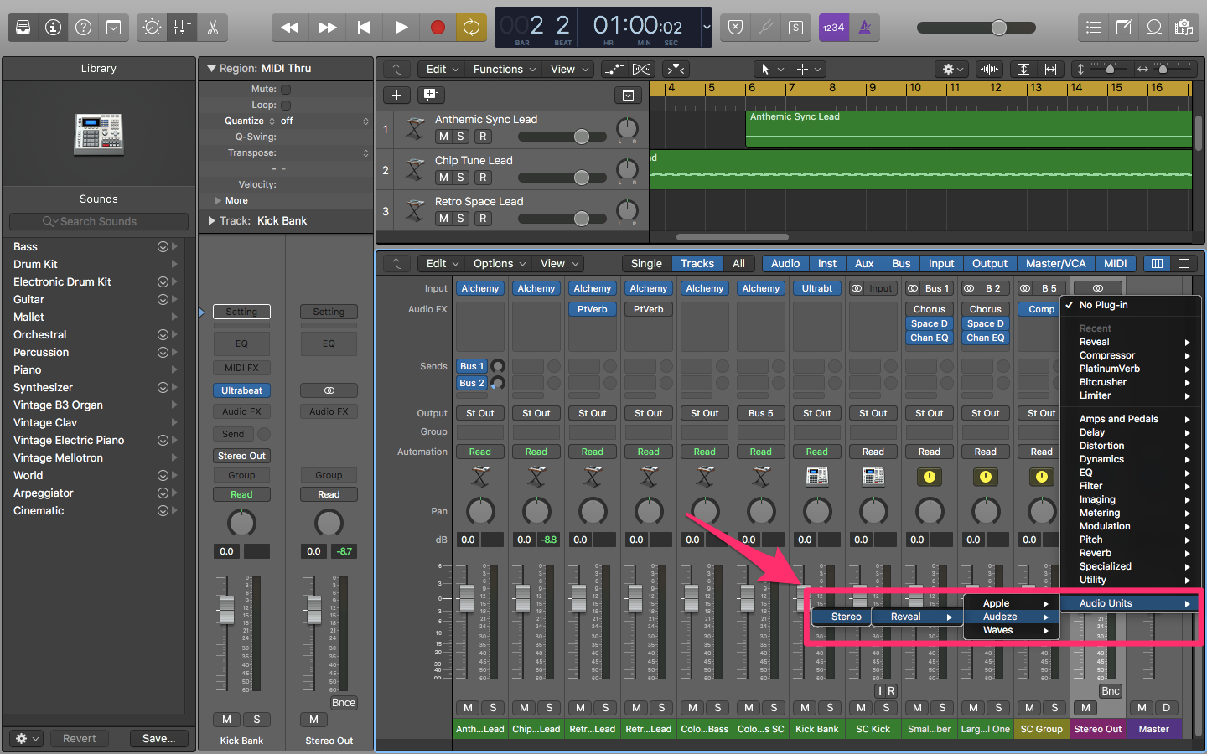Select the Tracks mixer view tab
Image resolution: width=1207 pixels, height=754 pixels.
[x=697, y=263]
